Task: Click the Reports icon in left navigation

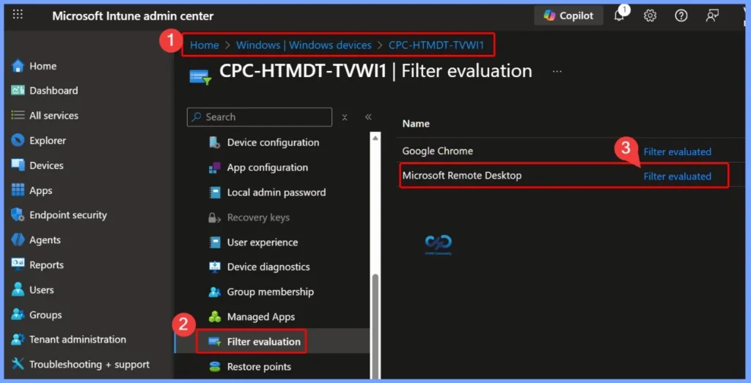Action: point(18,264)
